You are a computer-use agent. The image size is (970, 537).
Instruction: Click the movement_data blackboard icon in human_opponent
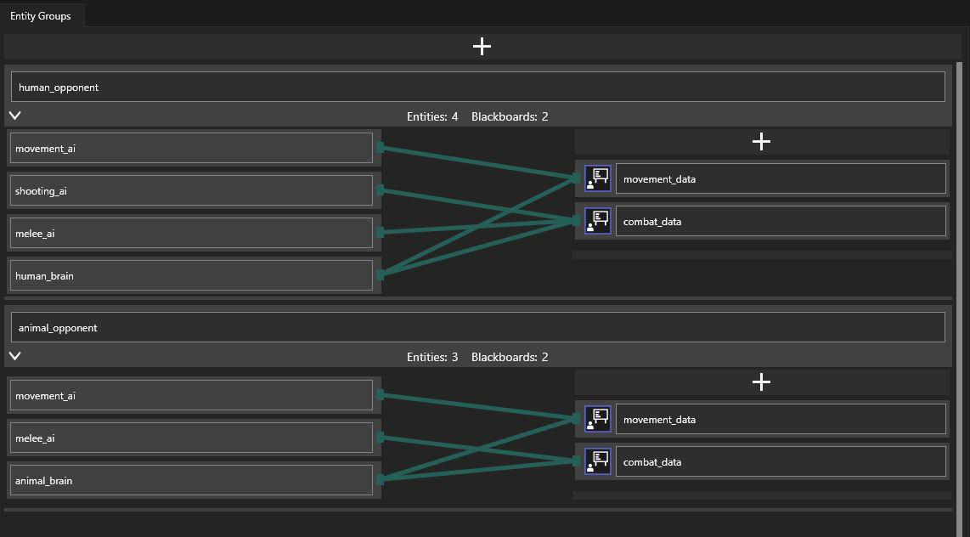597,178
